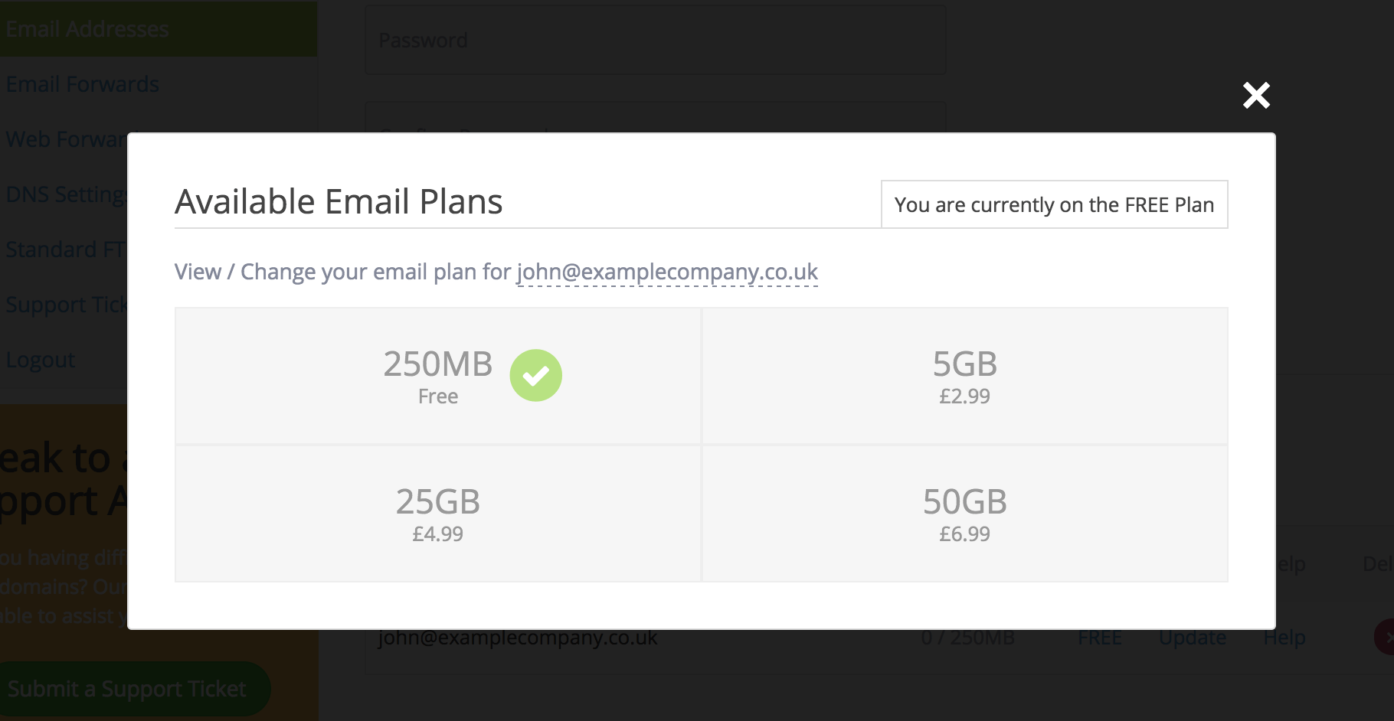Select the green checkmark on 250MB plan
Viewport: 1394px width, 721px height.
point(536,375)
